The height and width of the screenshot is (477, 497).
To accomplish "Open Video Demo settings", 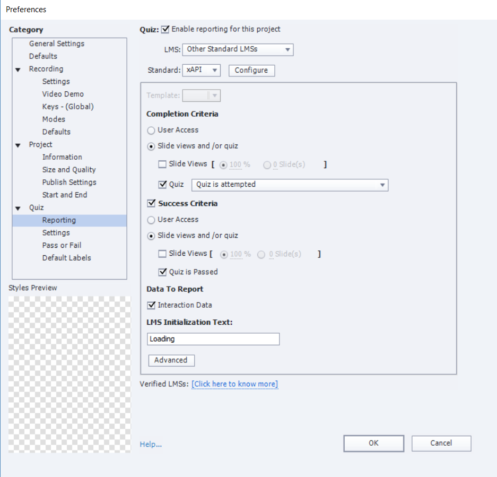I will tap(63, 94).
